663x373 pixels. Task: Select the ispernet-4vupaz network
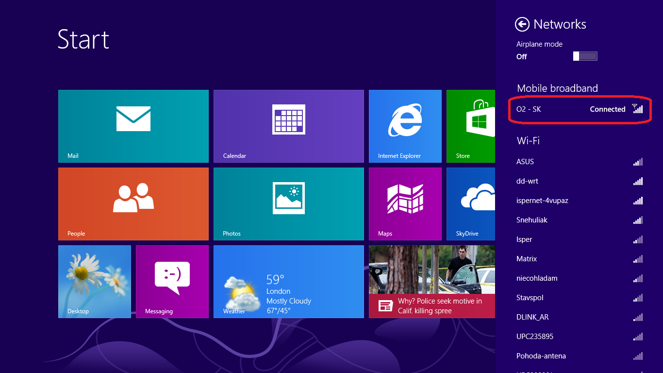(580, 201)
